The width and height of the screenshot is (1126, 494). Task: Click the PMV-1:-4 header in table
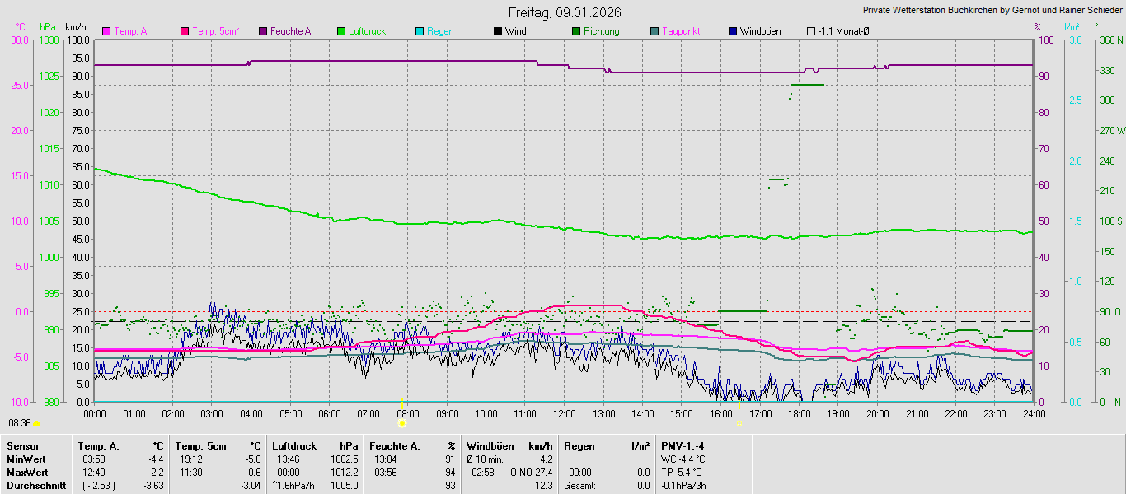point(683,445)
